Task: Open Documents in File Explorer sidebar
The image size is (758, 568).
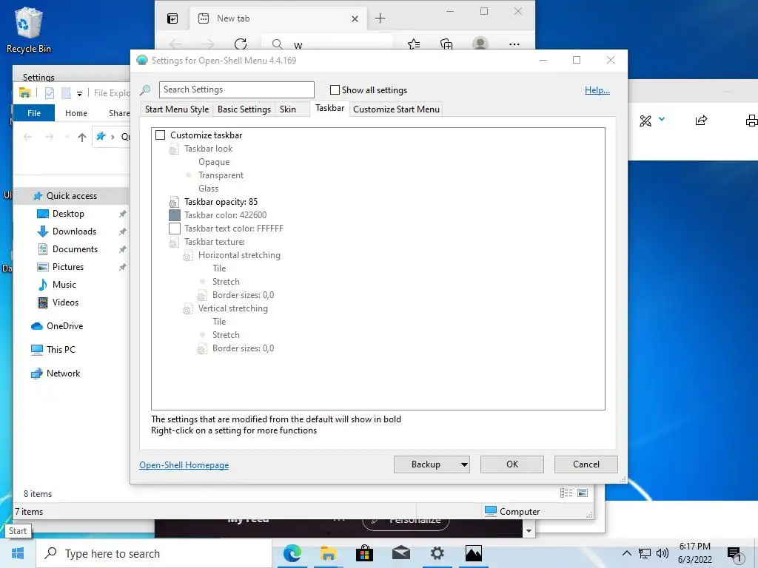Action: coord(75,249)
